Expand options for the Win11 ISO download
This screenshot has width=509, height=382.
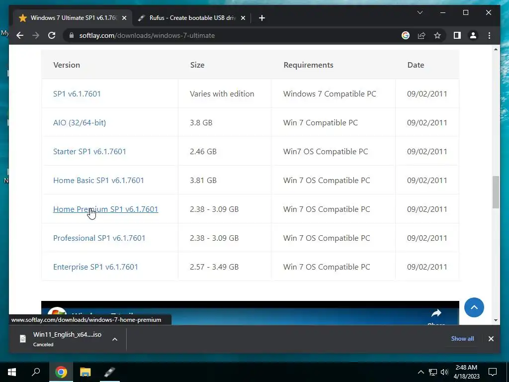point(115,339)
